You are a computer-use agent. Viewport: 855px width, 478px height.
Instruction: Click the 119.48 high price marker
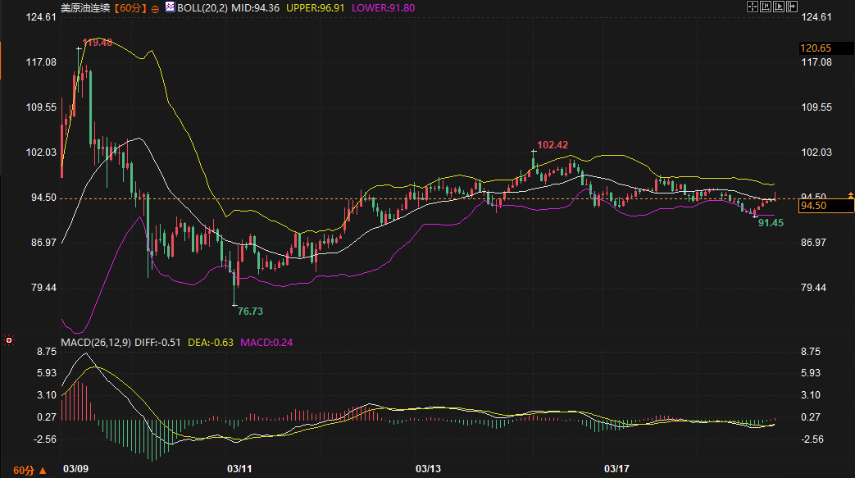[98, 42]
